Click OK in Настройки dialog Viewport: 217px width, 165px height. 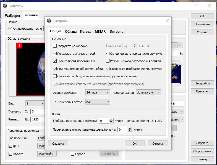(x=135, y=144)
